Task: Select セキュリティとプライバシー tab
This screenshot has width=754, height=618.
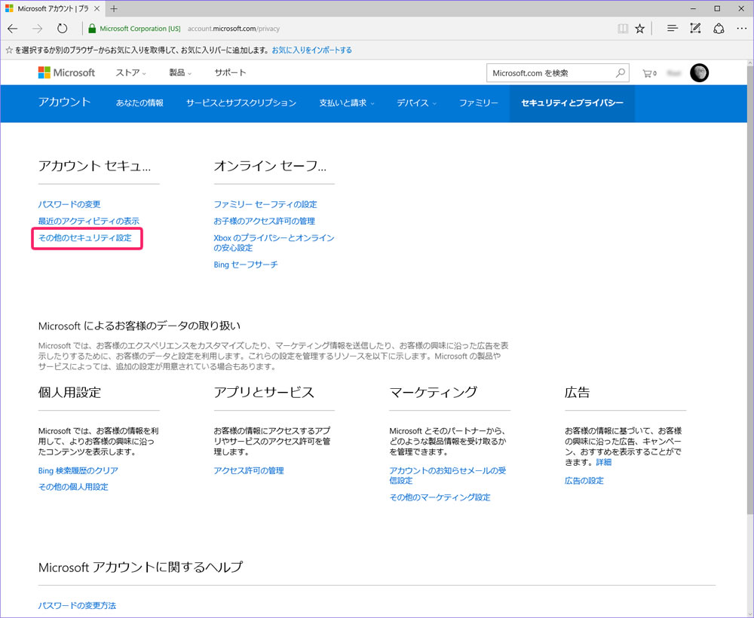Action: coord(572,102)
